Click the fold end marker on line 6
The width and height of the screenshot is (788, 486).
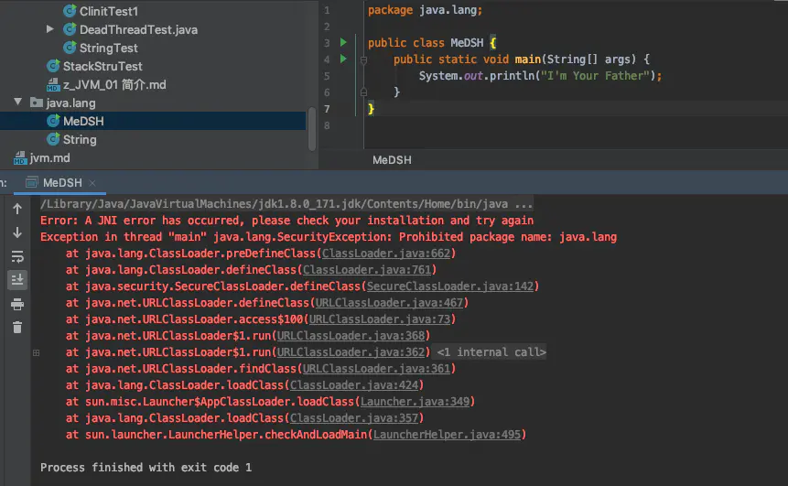(363, 92)
